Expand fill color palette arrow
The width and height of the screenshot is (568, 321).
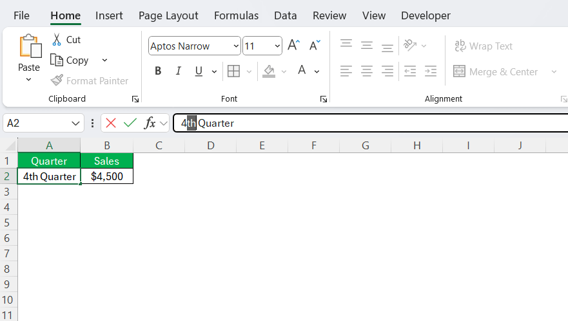point(284,71)
